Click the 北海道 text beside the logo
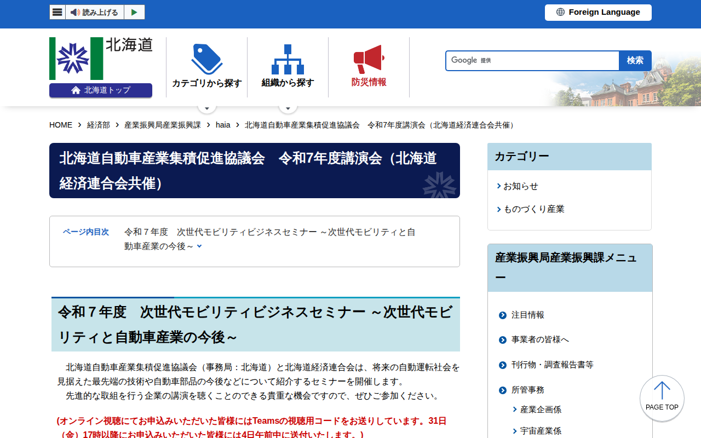 pos(129,45)
